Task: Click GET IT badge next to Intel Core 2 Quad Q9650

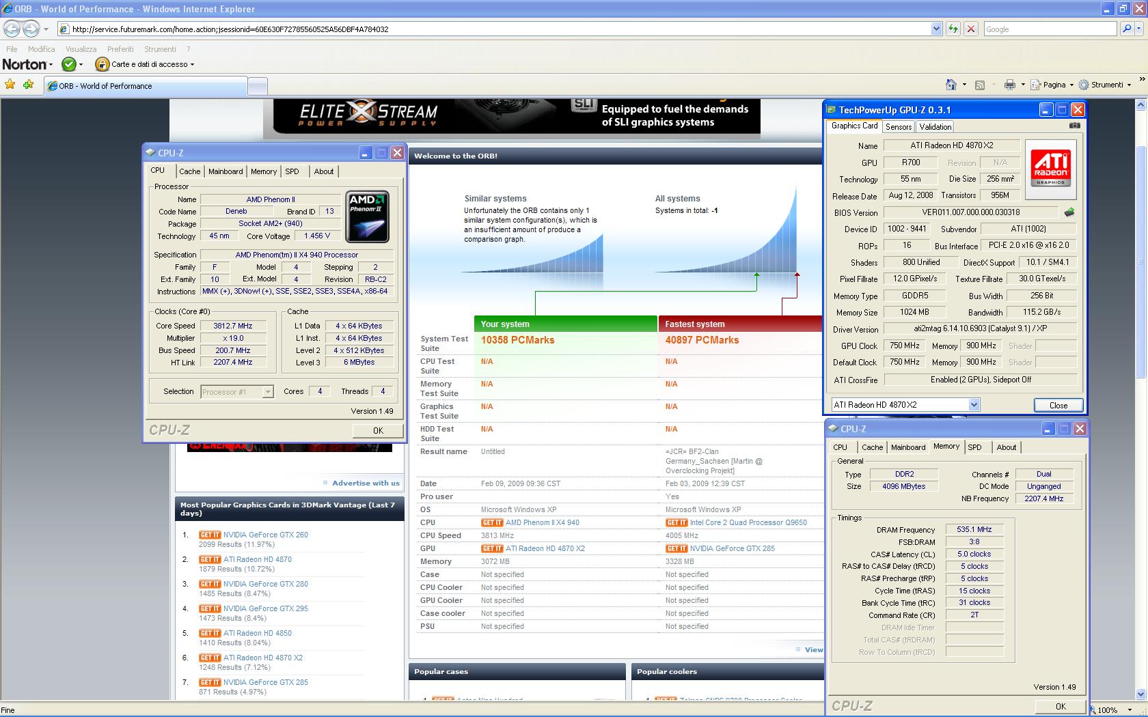Action: 676,522
